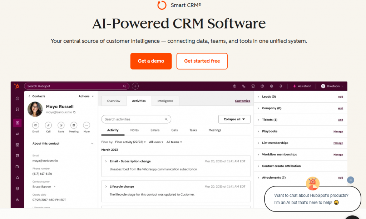Open the Filter activity (22/22) dropdown
This screenshot has height=219, width=366.
tap(130, 142)
